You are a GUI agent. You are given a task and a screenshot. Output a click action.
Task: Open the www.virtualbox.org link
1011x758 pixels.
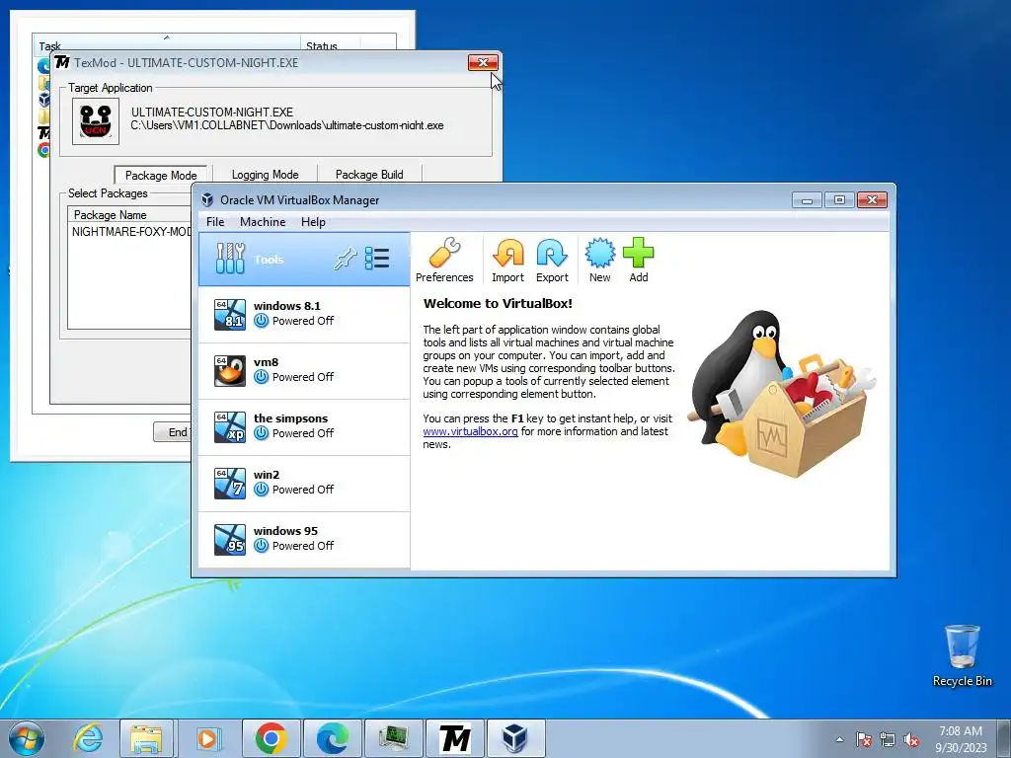(470, 431)
